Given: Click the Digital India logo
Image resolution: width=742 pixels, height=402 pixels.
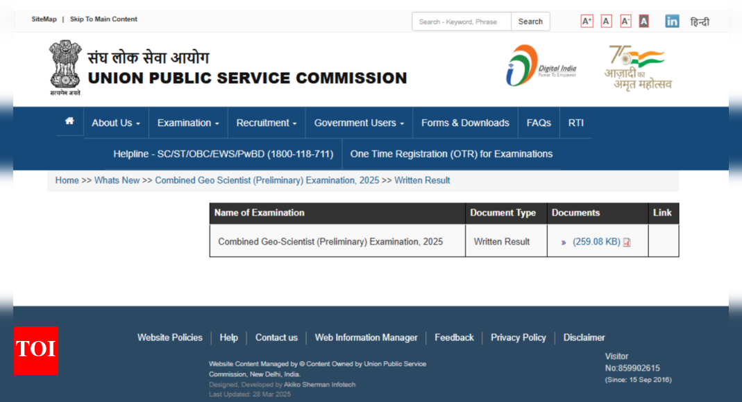Looking at the screenshot, I should point(541,67).
